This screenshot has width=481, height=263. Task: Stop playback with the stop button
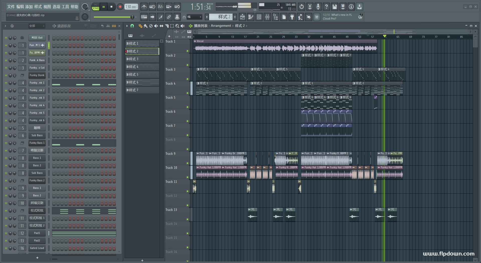pyautogui.click(x=111, y=7)
